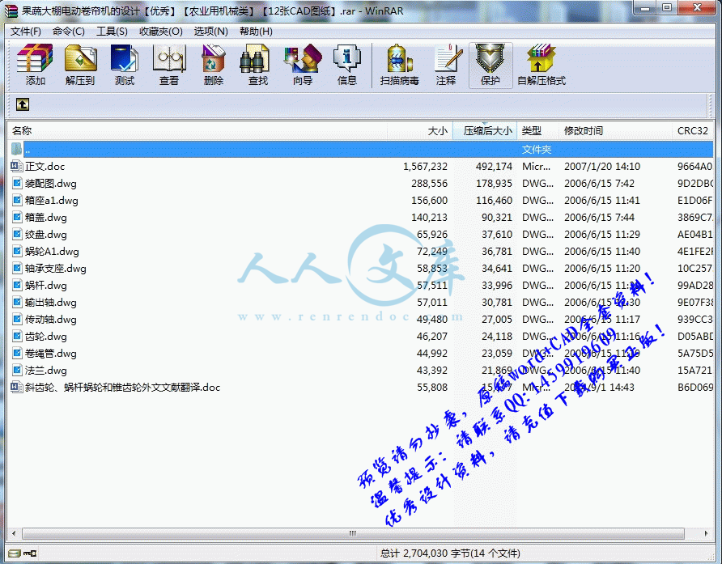Screen dimensions: 722x564
Task: Click the icon of 轴承支座.dwg
Action: [x=17, y=269]
